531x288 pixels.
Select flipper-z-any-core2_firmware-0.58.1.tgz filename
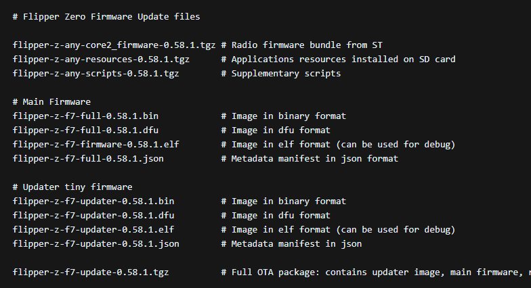click(114, 45)
